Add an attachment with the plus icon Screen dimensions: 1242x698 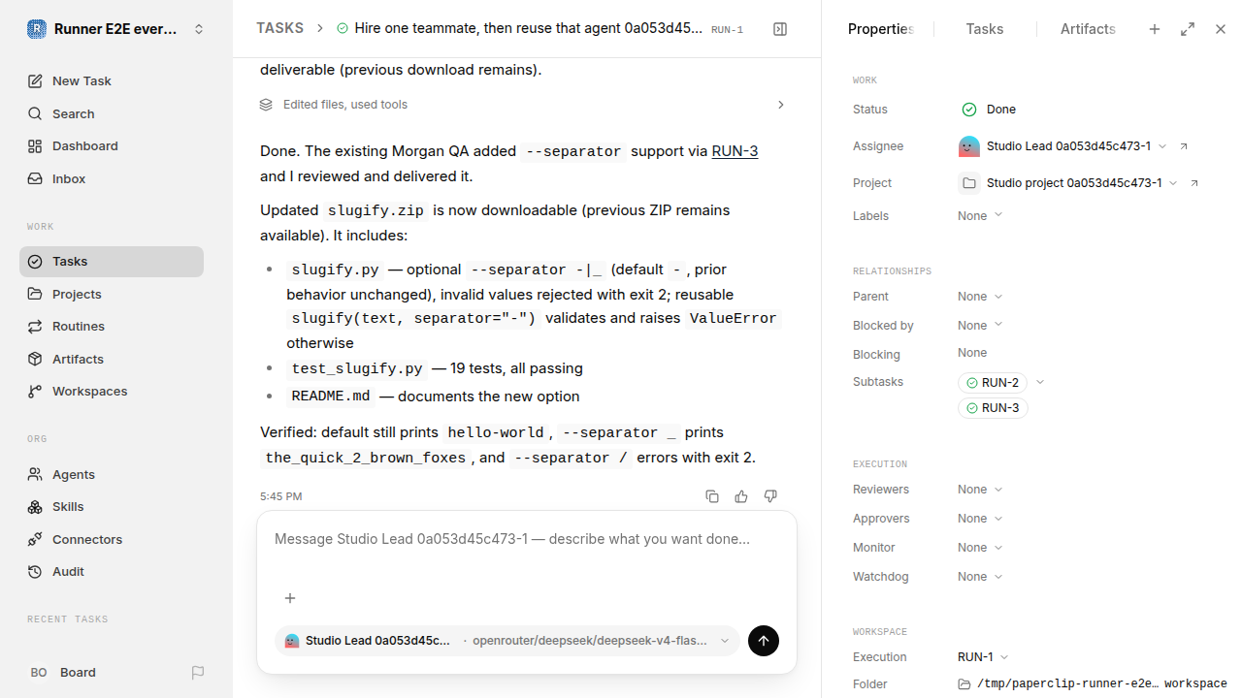pos(290,598)
